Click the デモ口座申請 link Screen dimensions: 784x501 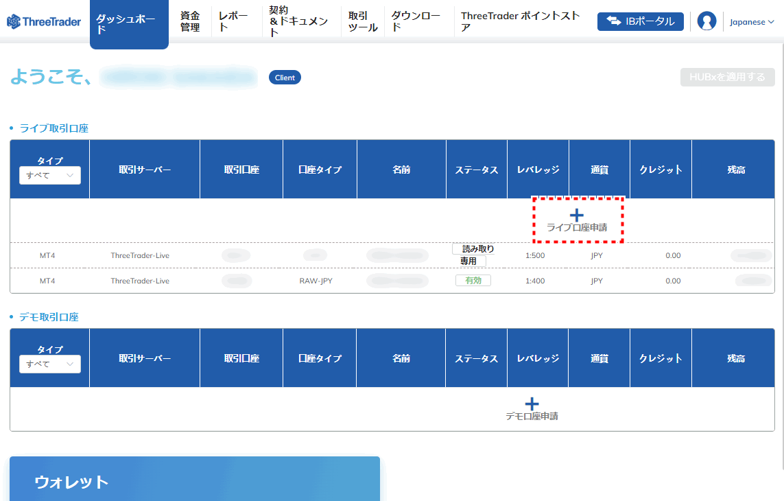tap(532, 417)
